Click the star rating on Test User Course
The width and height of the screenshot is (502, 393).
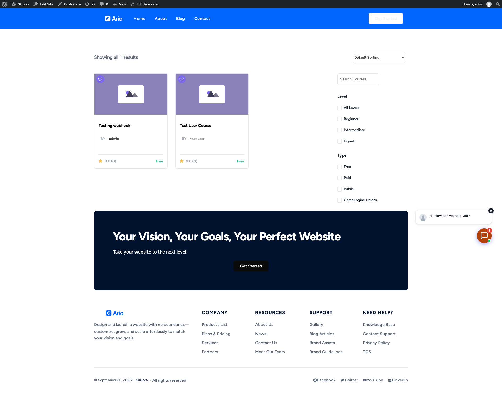click(182, 161)
